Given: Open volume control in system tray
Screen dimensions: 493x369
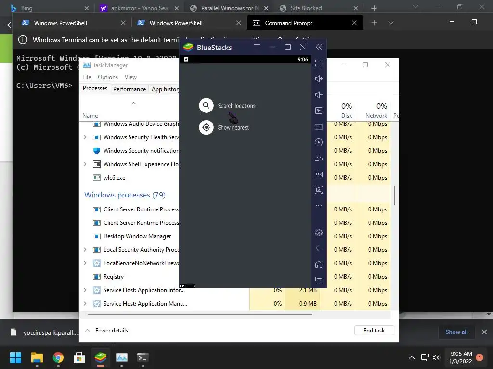Looking at the screenshot, I should [x=436, y=357].
